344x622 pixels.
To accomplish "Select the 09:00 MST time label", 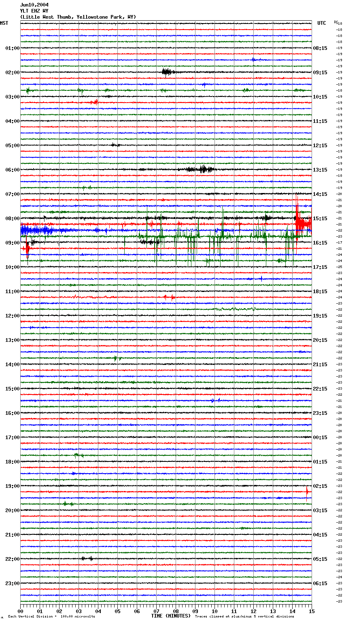I will (13, 243).
